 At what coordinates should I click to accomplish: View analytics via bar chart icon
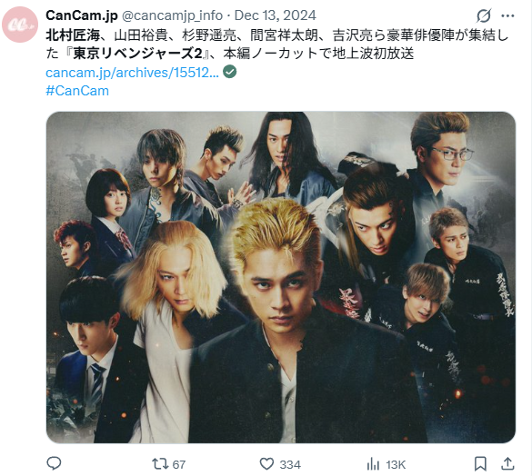coord(373,464)
